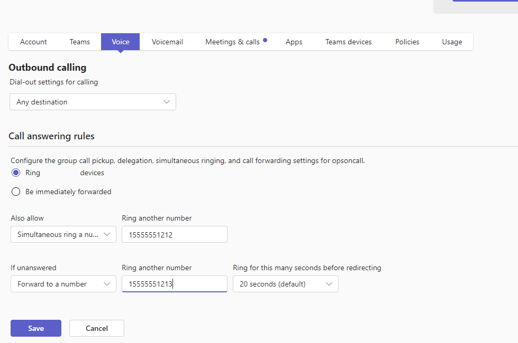The height and width of the screenshot is (343, 518).
Task: Open the 20 seconds ring duration dropdown
Action: [x=285, y=284]
